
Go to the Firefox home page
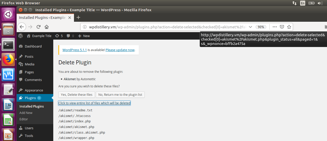pos(47,27)
